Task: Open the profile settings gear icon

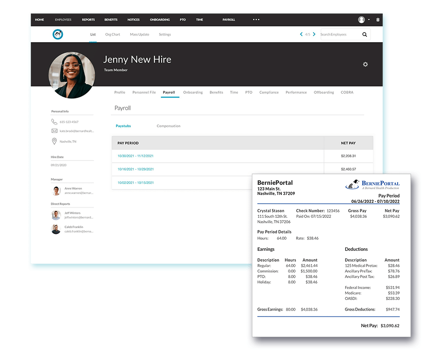Action: pos(365,64)
